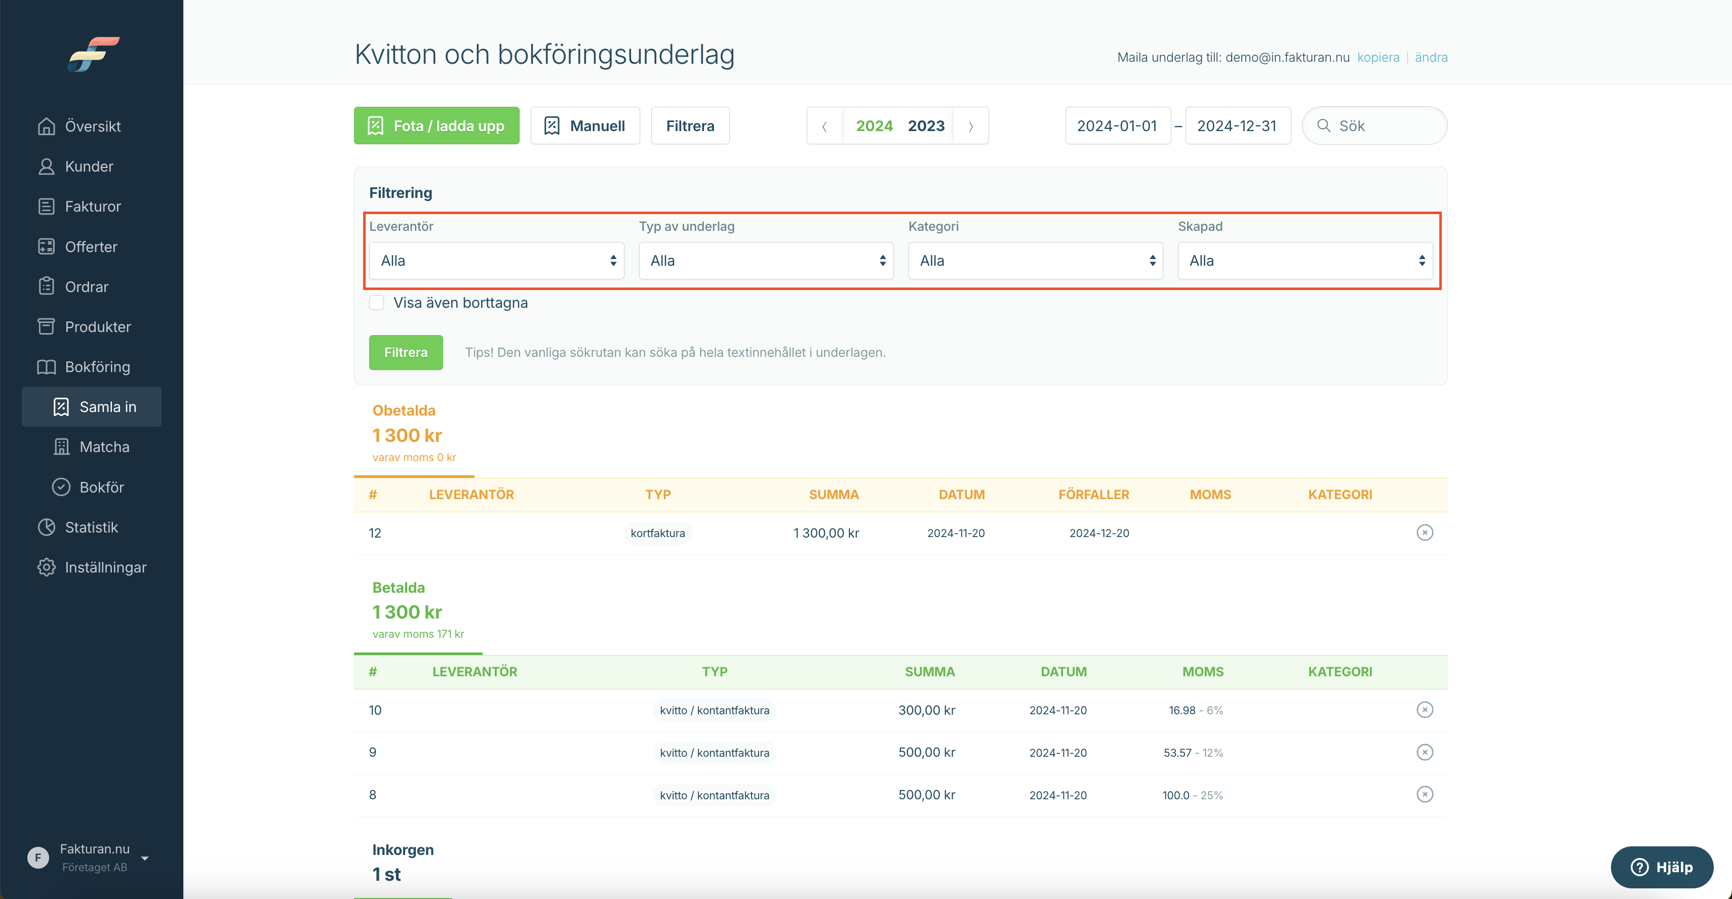1732x899 pixels.
Task: Click the start date field 2024-01-01
Action: (x=1118, y=126)
